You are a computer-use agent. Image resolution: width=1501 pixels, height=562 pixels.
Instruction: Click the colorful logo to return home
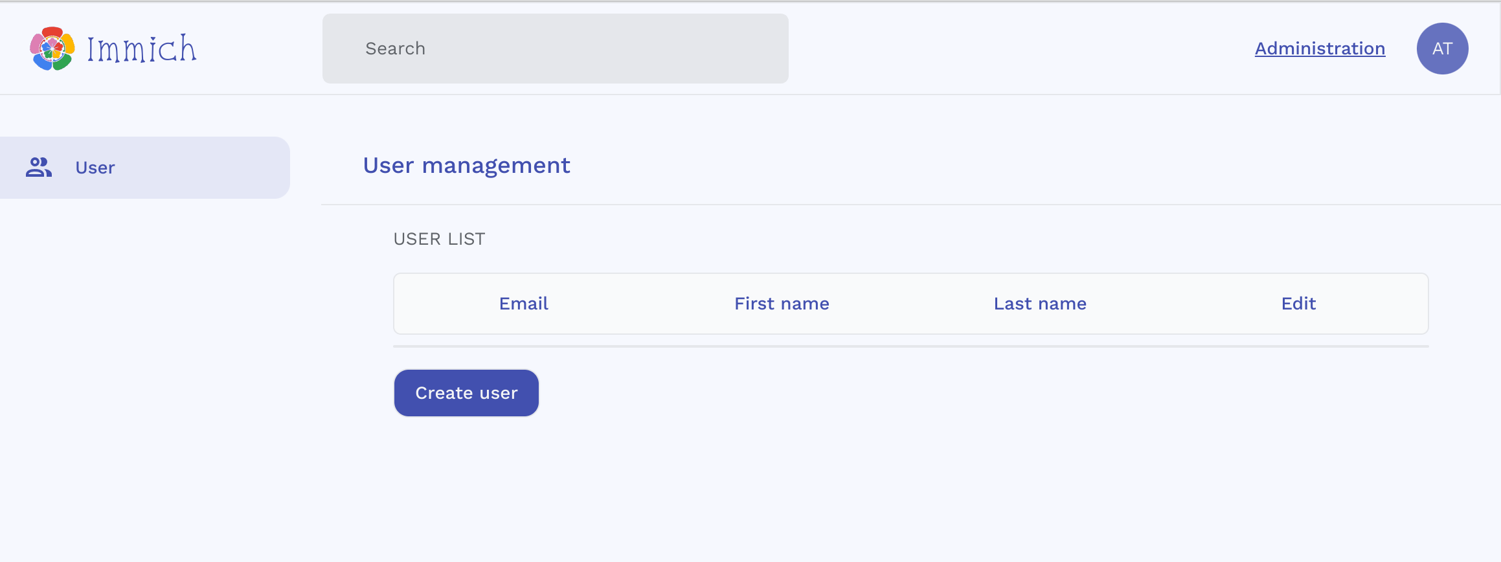pos(51,49)
